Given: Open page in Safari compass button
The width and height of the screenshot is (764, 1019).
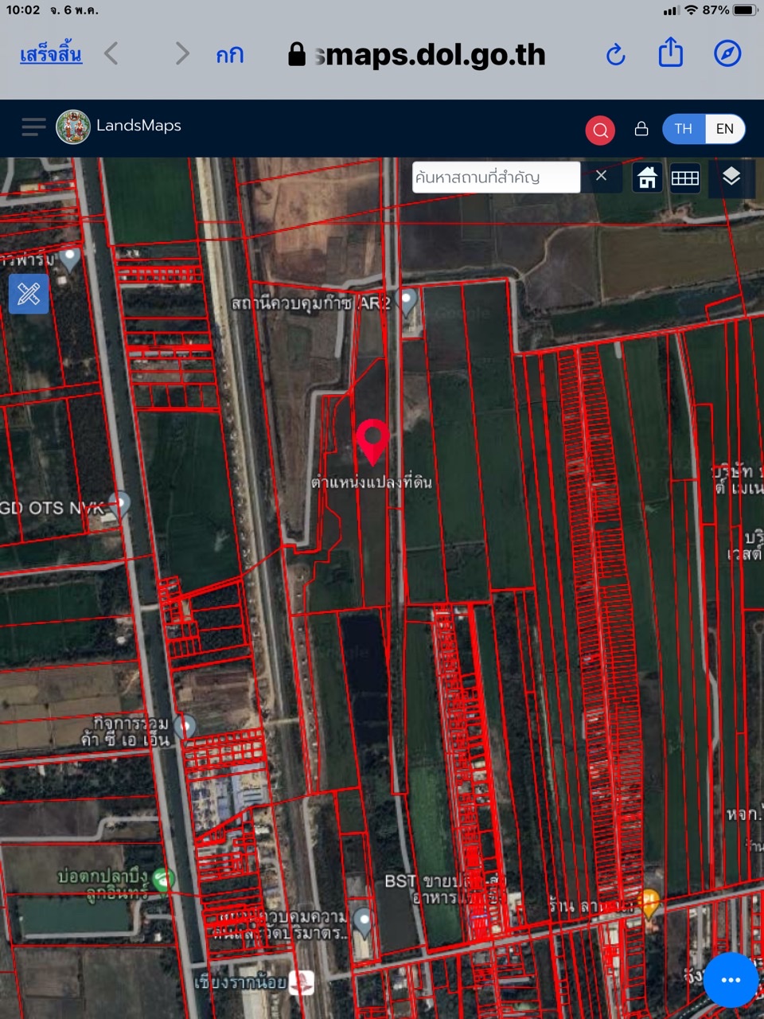Looking at the screenshot, I should (727, 54).
